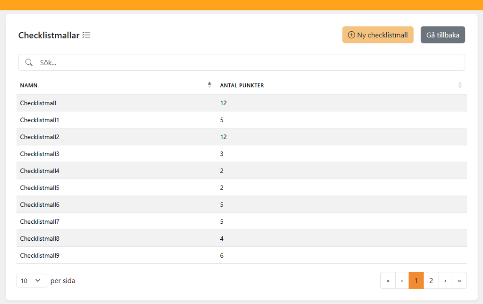Go to next page arrow
Screen dimensions: 483x304
[x=445, y=280]
